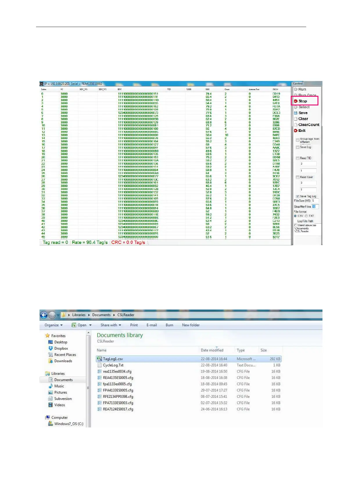Create a New folder
This screenshot has width=346, height=489.
pyautogui.click(x=191, y=325)
